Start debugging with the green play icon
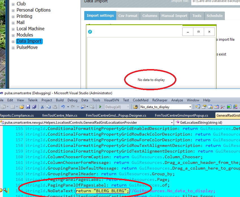The height and width of the screenshot is (197, 240). tap(100, 107)
